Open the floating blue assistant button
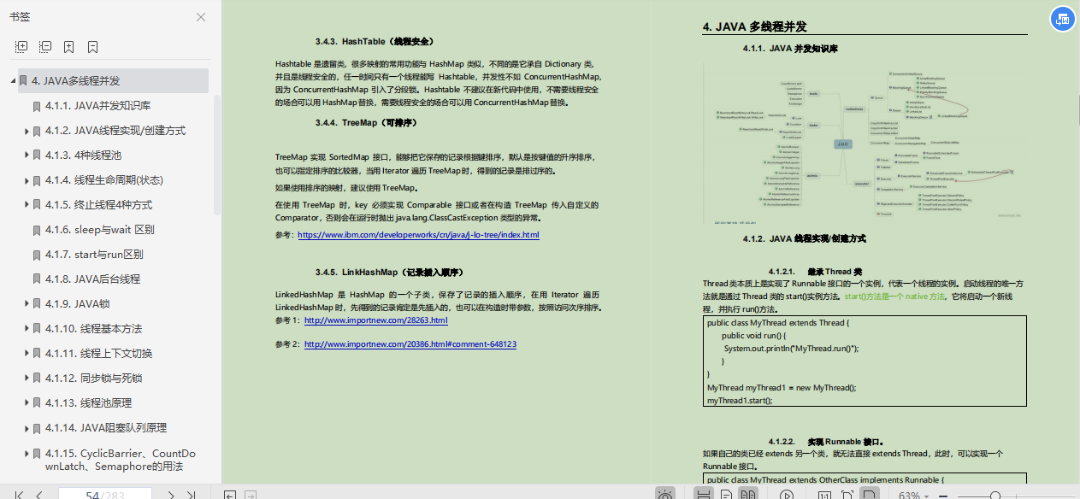This screenshot has width=1080, height=499. (1061, 19)
